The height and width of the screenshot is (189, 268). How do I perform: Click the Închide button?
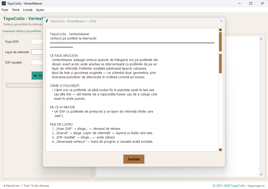[134, 159]
